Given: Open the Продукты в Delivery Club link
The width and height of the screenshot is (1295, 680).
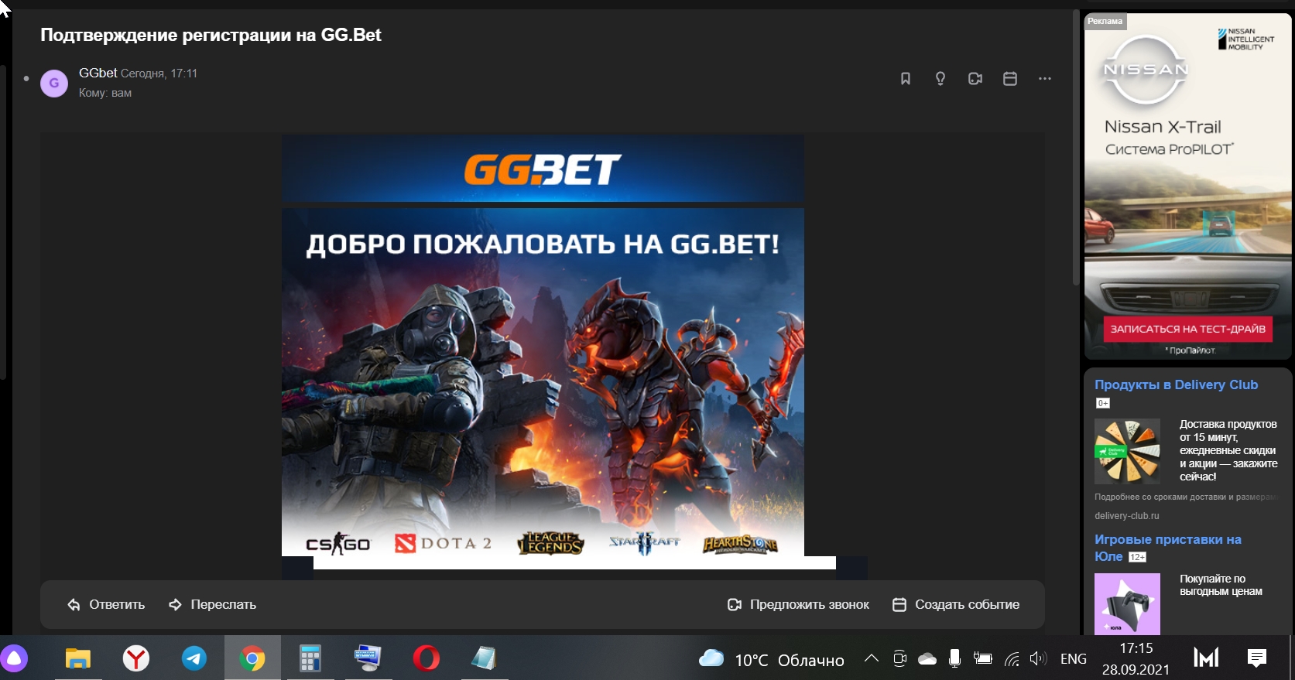Looking at the screenshot, I should point(1176,384).
